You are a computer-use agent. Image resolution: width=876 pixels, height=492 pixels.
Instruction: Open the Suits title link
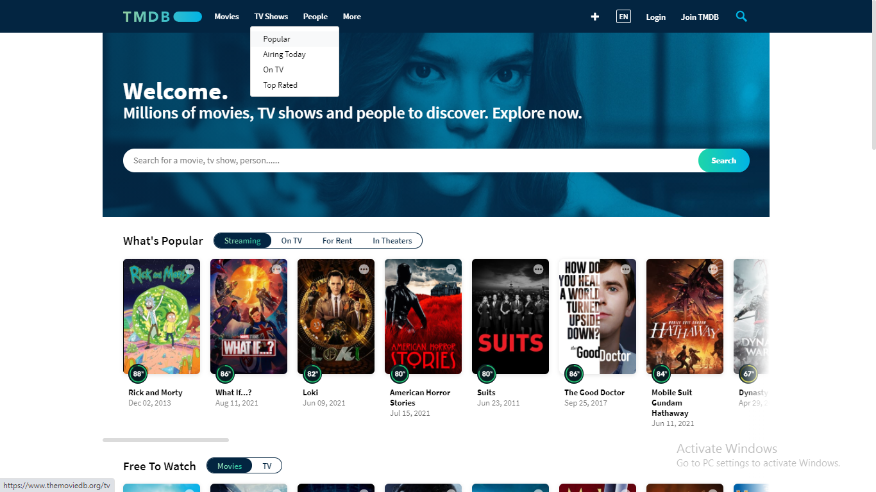pos(486,393)
